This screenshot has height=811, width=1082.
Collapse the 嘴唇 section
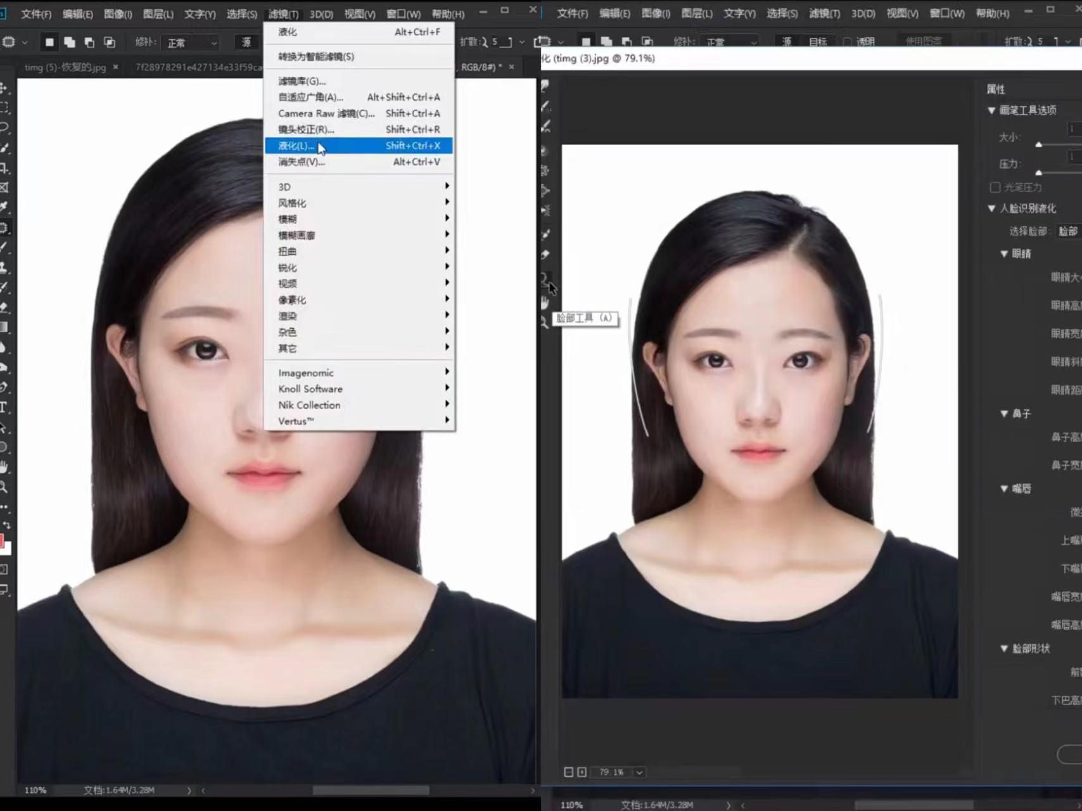[1004, 489]
